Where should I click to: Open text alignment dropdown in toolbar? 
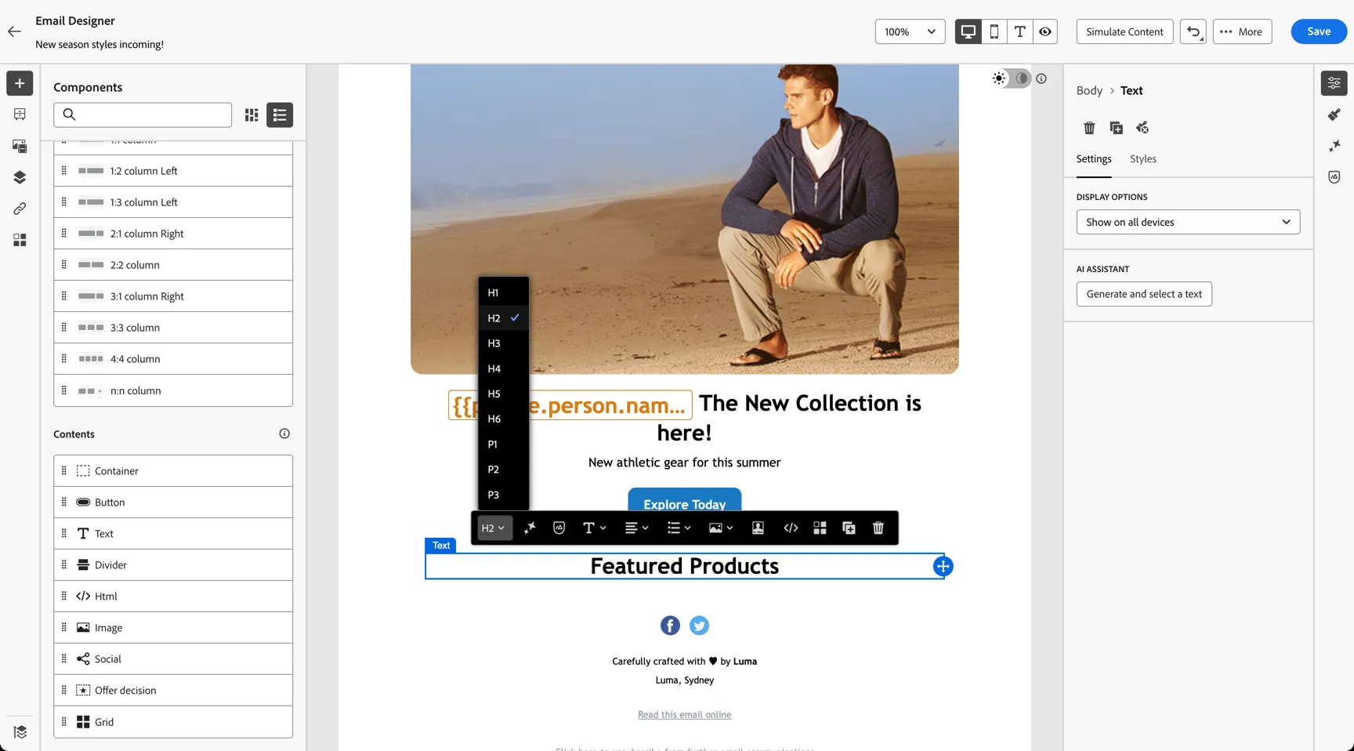[636, 528]
